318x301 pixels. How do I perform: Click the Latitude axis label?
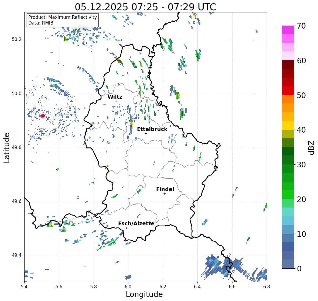(6, 148)
